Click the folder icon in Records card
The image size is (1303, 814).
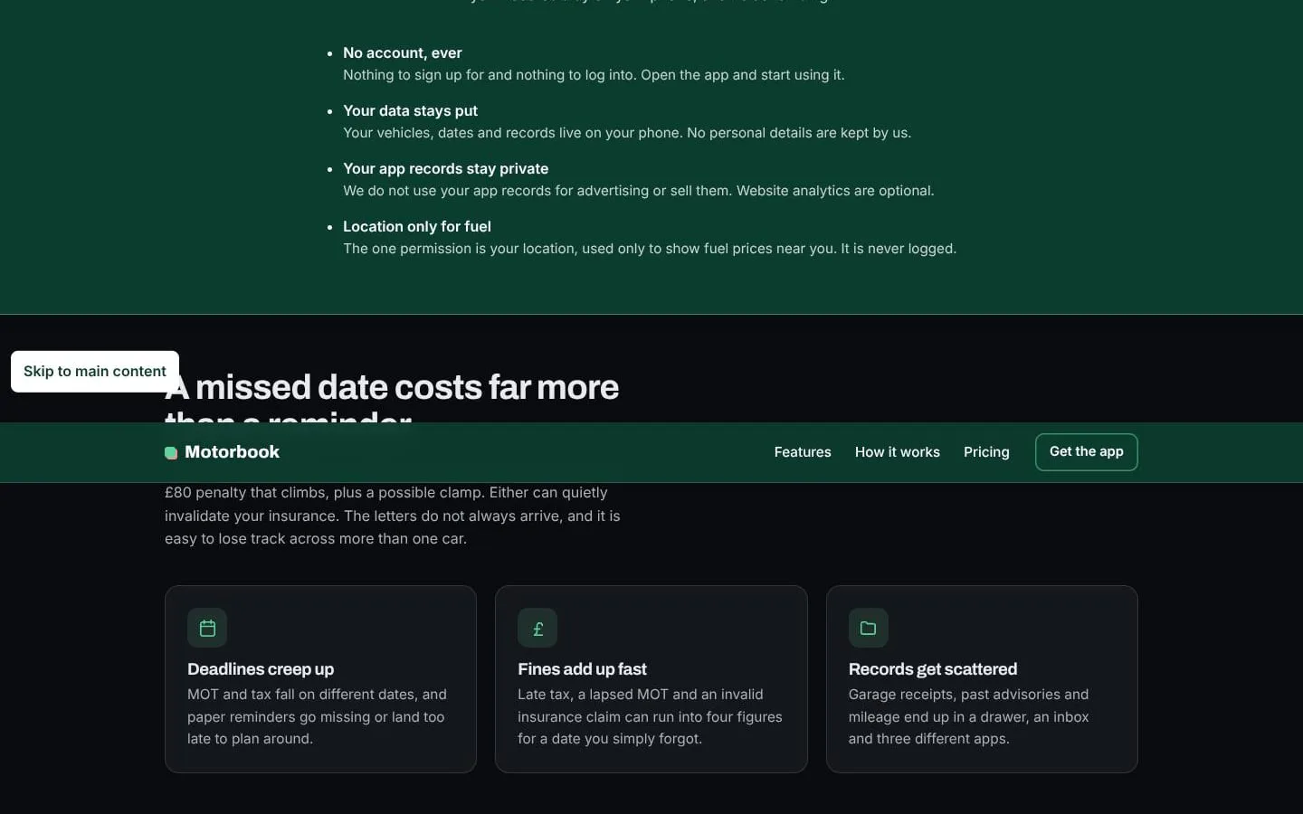tap(868, 628)
